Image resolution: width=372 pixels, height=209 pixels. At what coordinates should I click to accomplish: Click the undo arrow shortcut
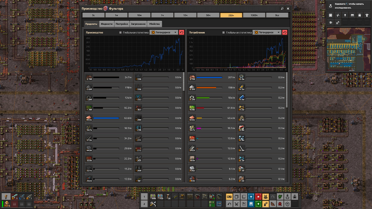229,204
